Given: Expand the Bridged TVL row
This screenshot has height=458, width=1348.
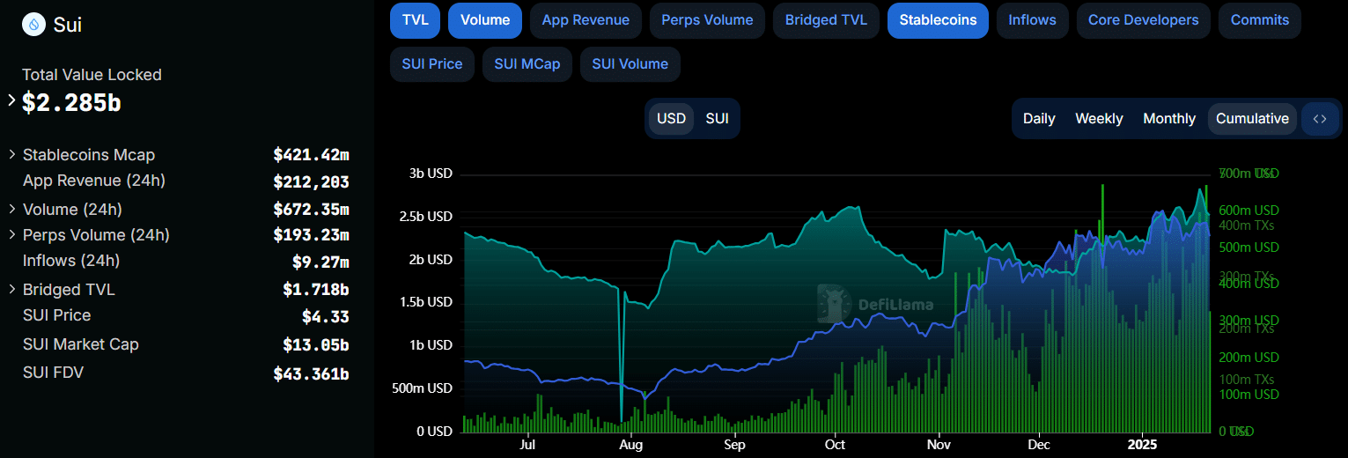Looking at the screenshot, I should pyautogui.click(x=12, y=290).
